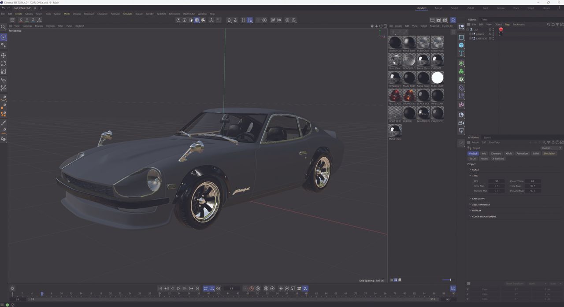Open the XRefs project tab
The width and height of the screenshot is (564, 307).
(x=508, y=153)
